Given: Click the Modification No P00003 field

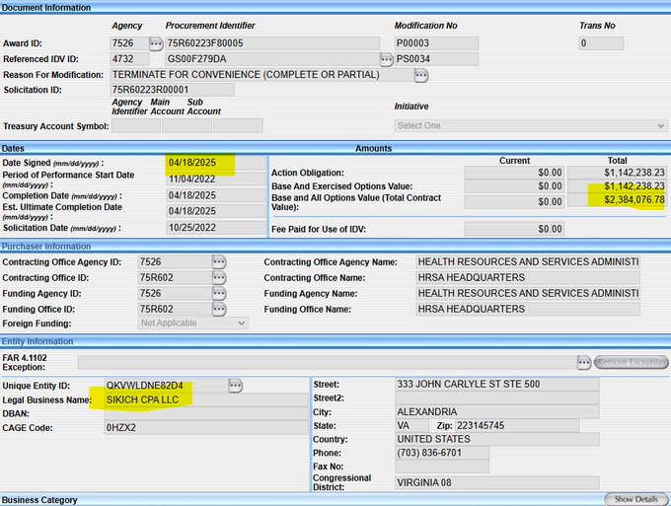Looking at the screenshot, I should (x=435, y=43).
